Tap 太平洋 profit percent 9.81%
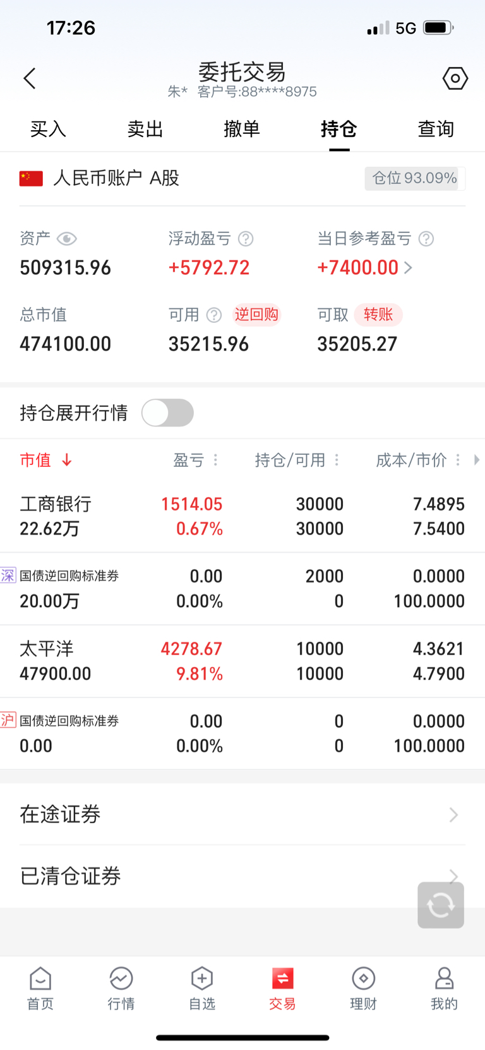The height and width of the screenshot is (1050, 485). click(x=200, y=674)
